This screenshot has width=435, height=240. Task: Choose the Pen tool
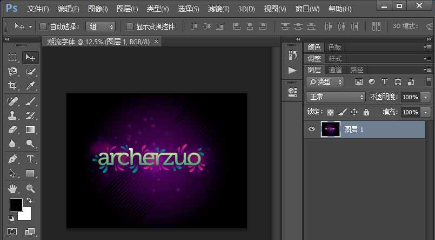click(12, 159)
